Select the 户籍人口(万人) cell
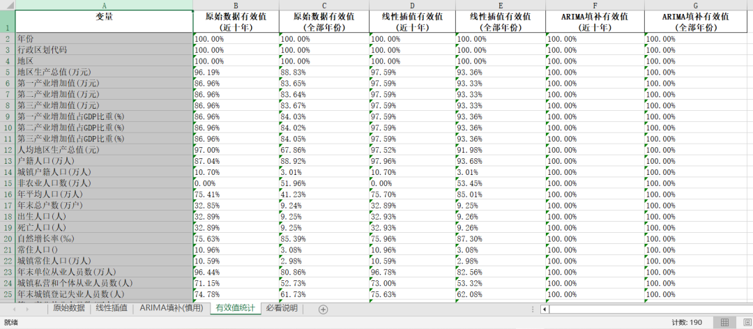This screenshot has width=753, height=329. pyautogui.click(x=104, y=161)
